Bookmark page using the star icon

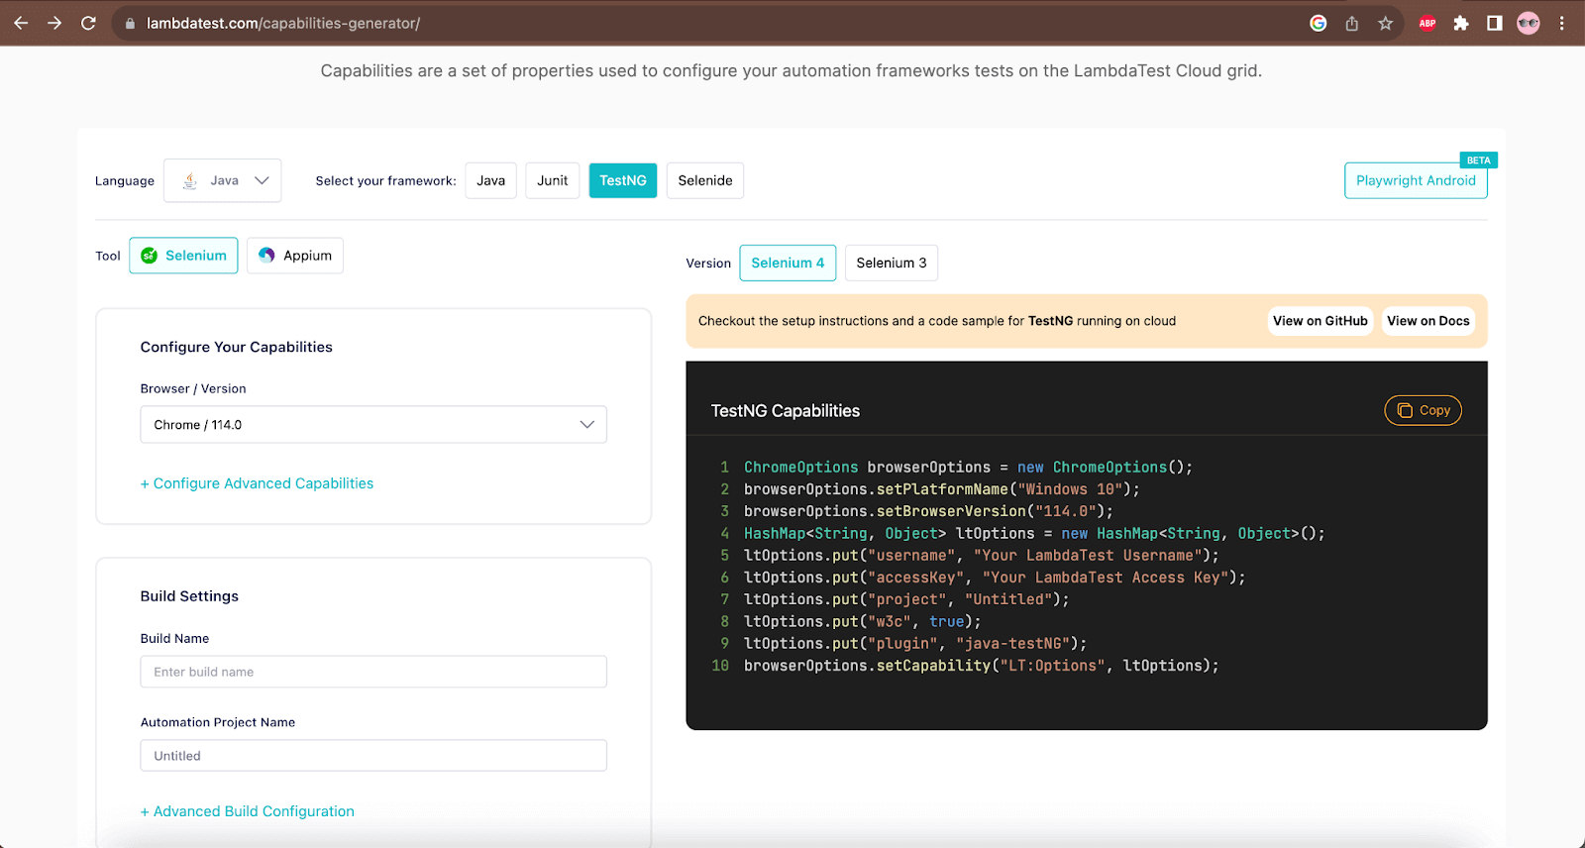(1385, 23)
